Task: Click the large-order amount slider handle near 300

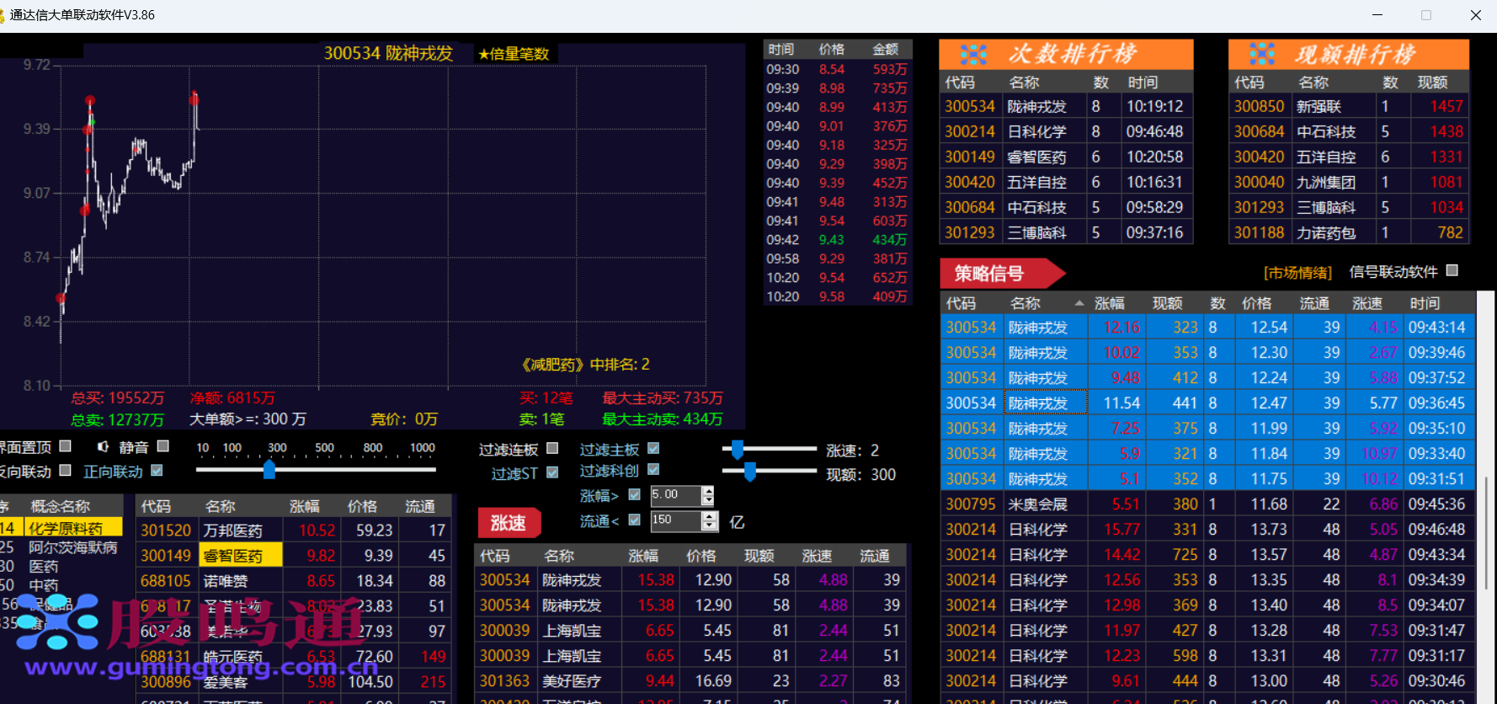Action: pyautogui.click(x=269, y=469)
